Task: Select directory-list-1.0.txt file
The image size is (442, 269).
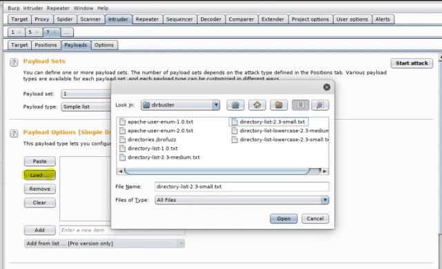Action: [x=148, y=149]
